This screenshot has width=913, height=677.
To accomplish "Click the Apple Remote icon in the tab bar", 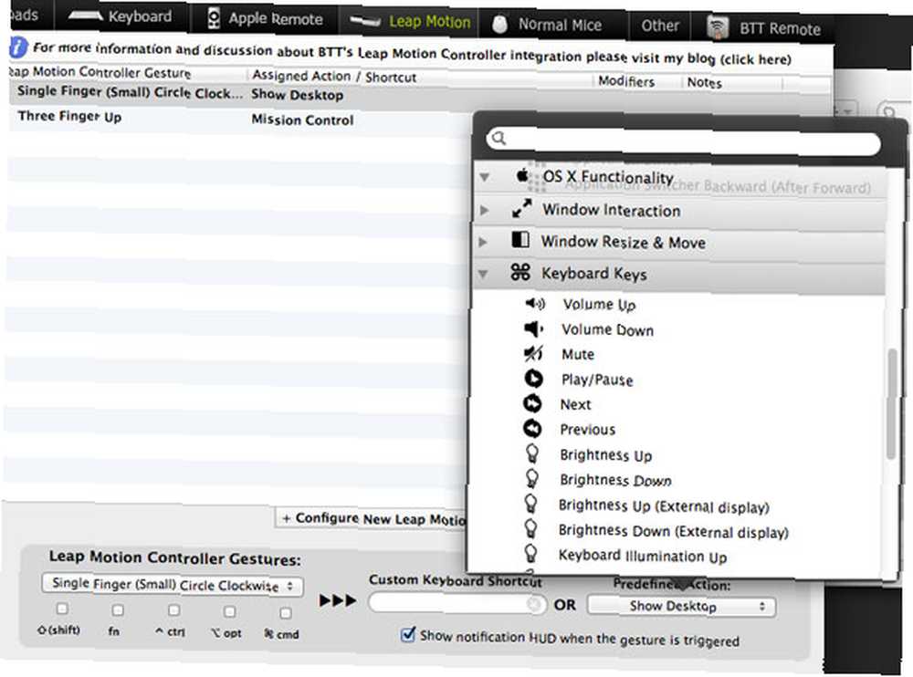I will [214, 18].
